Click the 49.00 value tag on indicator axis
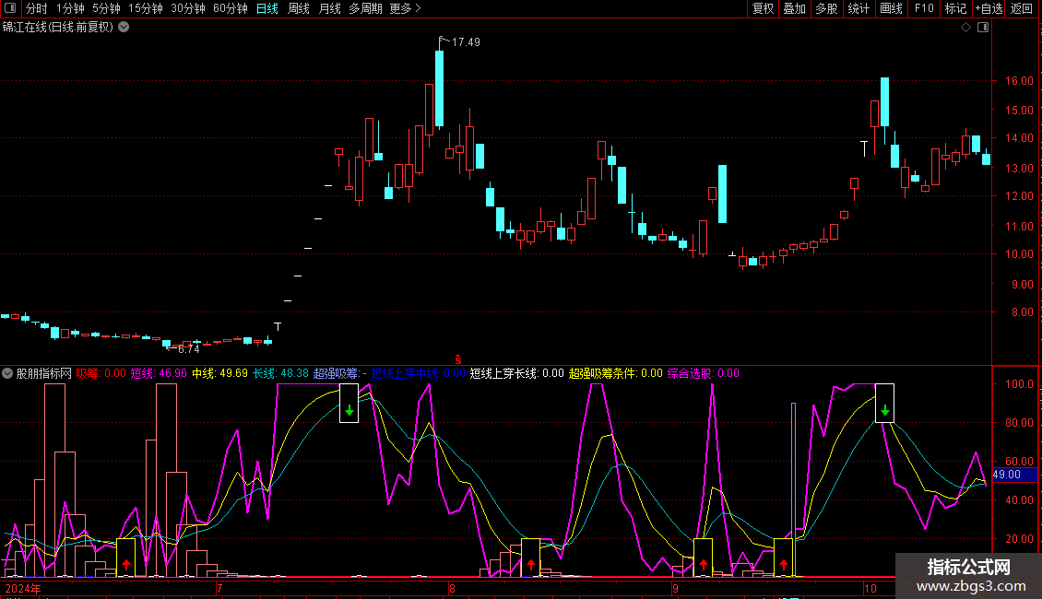This screenshot has width=1042, height=599. (1007, 475)
